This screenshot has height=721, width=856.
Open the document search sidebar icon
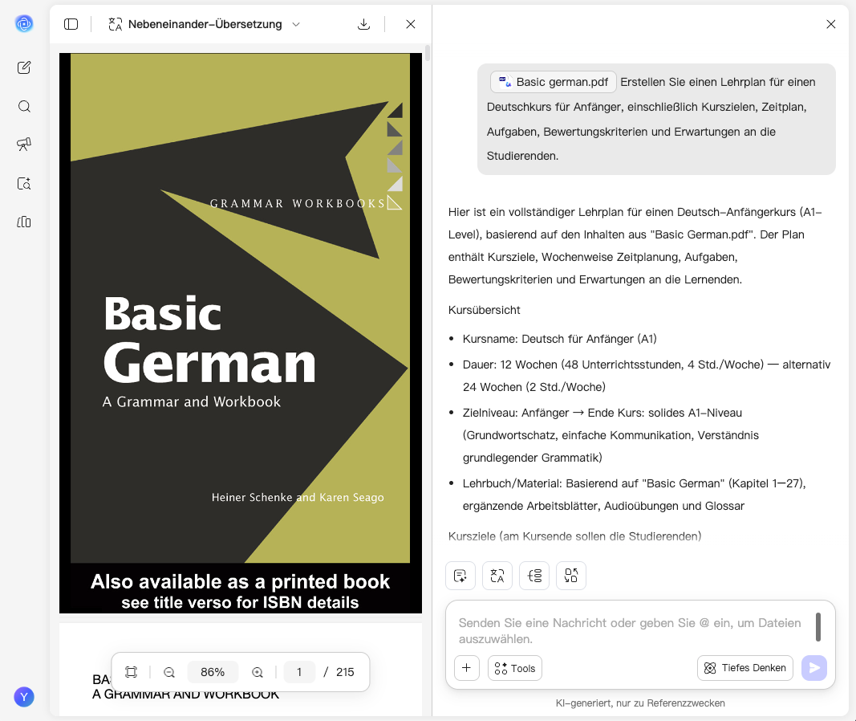click(24, 184)
